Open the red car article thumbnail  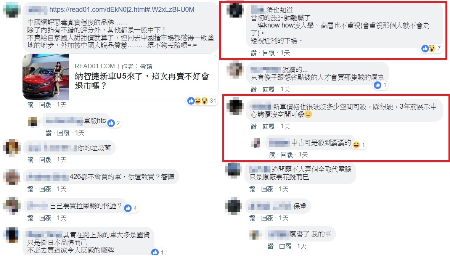[x=46, y=77]
